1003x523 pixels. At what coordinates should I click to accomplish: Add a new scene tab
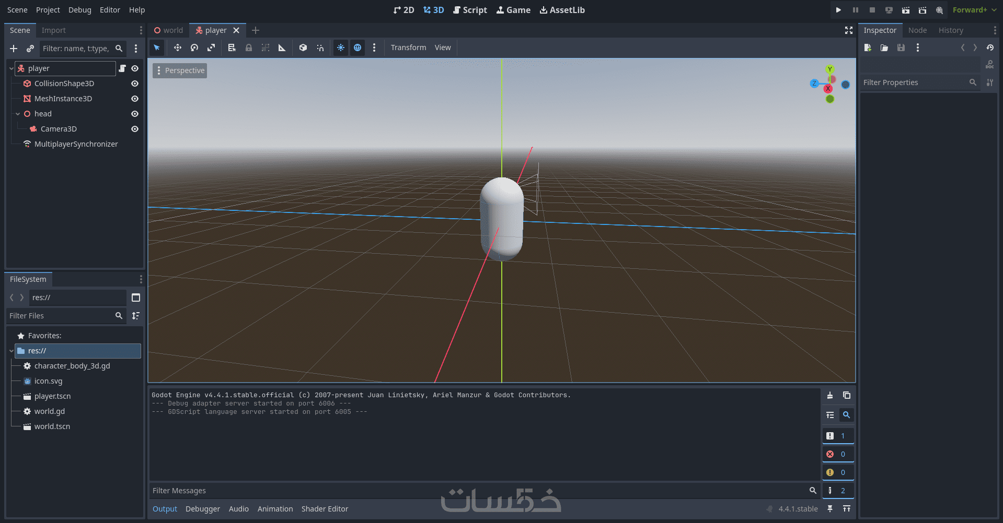pyautogui.click(x=256, y=30)
